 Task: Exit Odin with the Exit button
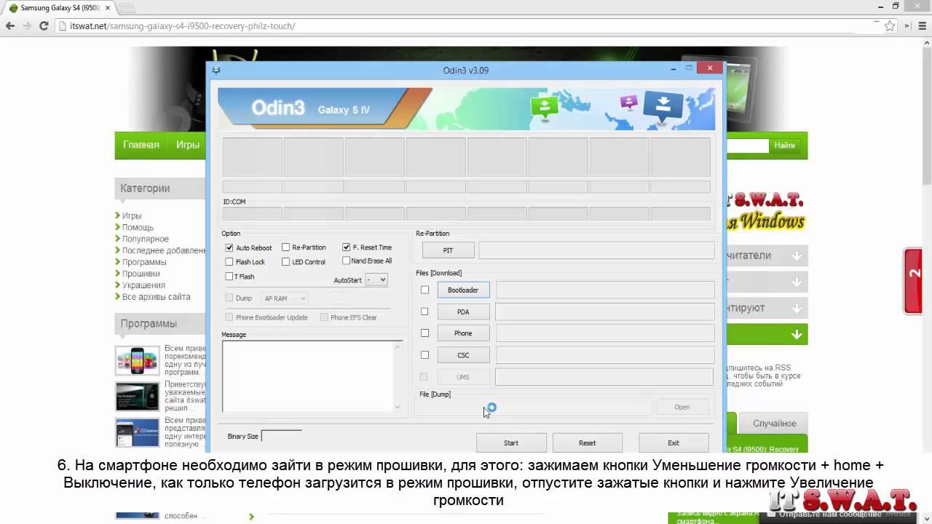pos(674,442)
